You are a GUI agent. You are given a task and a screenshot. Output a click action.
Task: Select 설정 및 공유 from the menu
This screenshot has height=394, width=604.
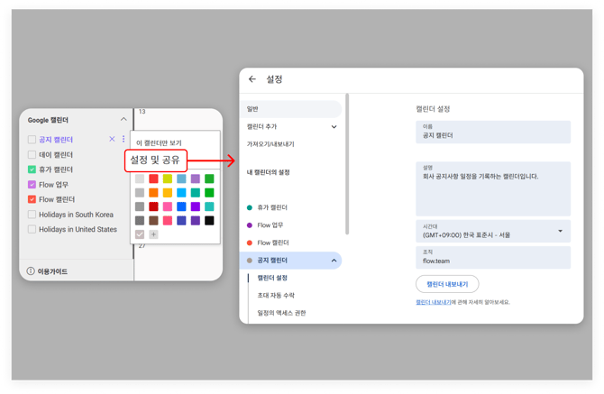click(x=155, y=160)
